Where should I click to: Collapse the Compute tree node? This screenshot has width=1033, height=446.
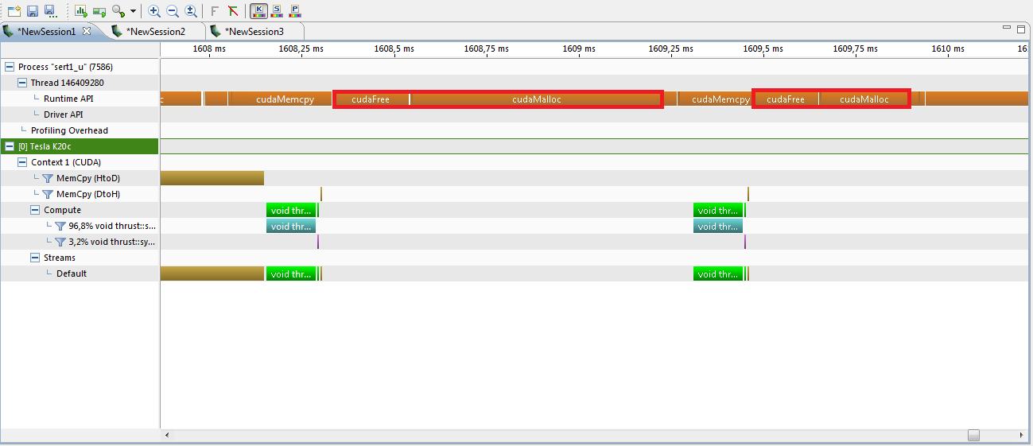35,210
